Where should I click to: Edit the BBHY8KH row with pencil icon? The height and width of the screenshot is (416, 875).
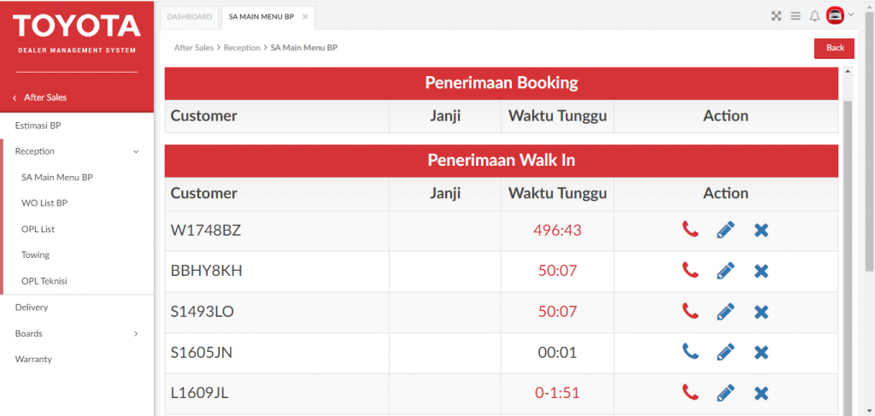(x=725, y=271)
